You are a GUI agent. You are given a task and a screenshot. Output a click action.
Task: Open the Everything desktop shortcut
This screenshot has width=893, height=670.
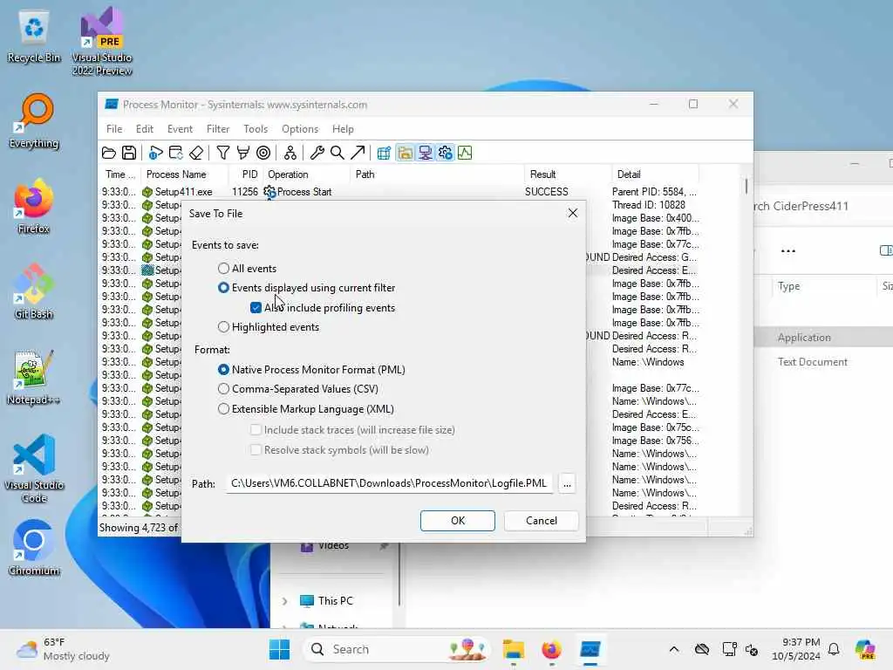tap(34, 121)
